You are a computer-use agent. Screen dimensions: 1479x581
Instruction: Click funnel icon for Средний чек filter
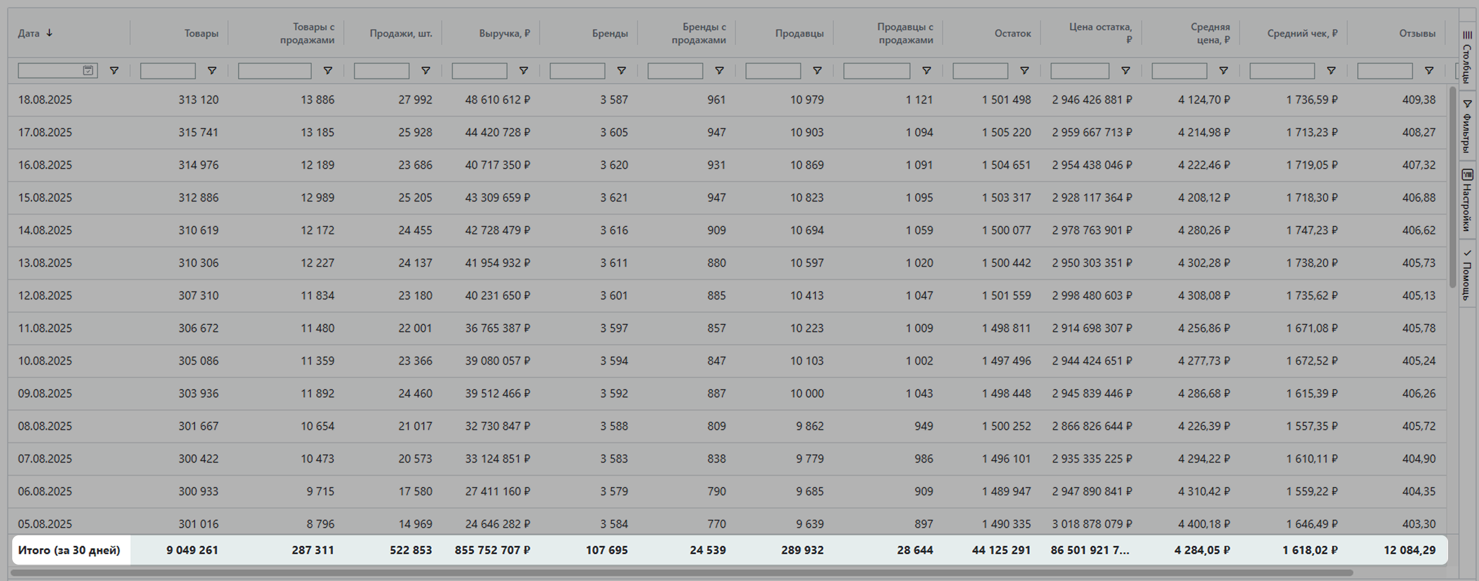pos(1331,71)
